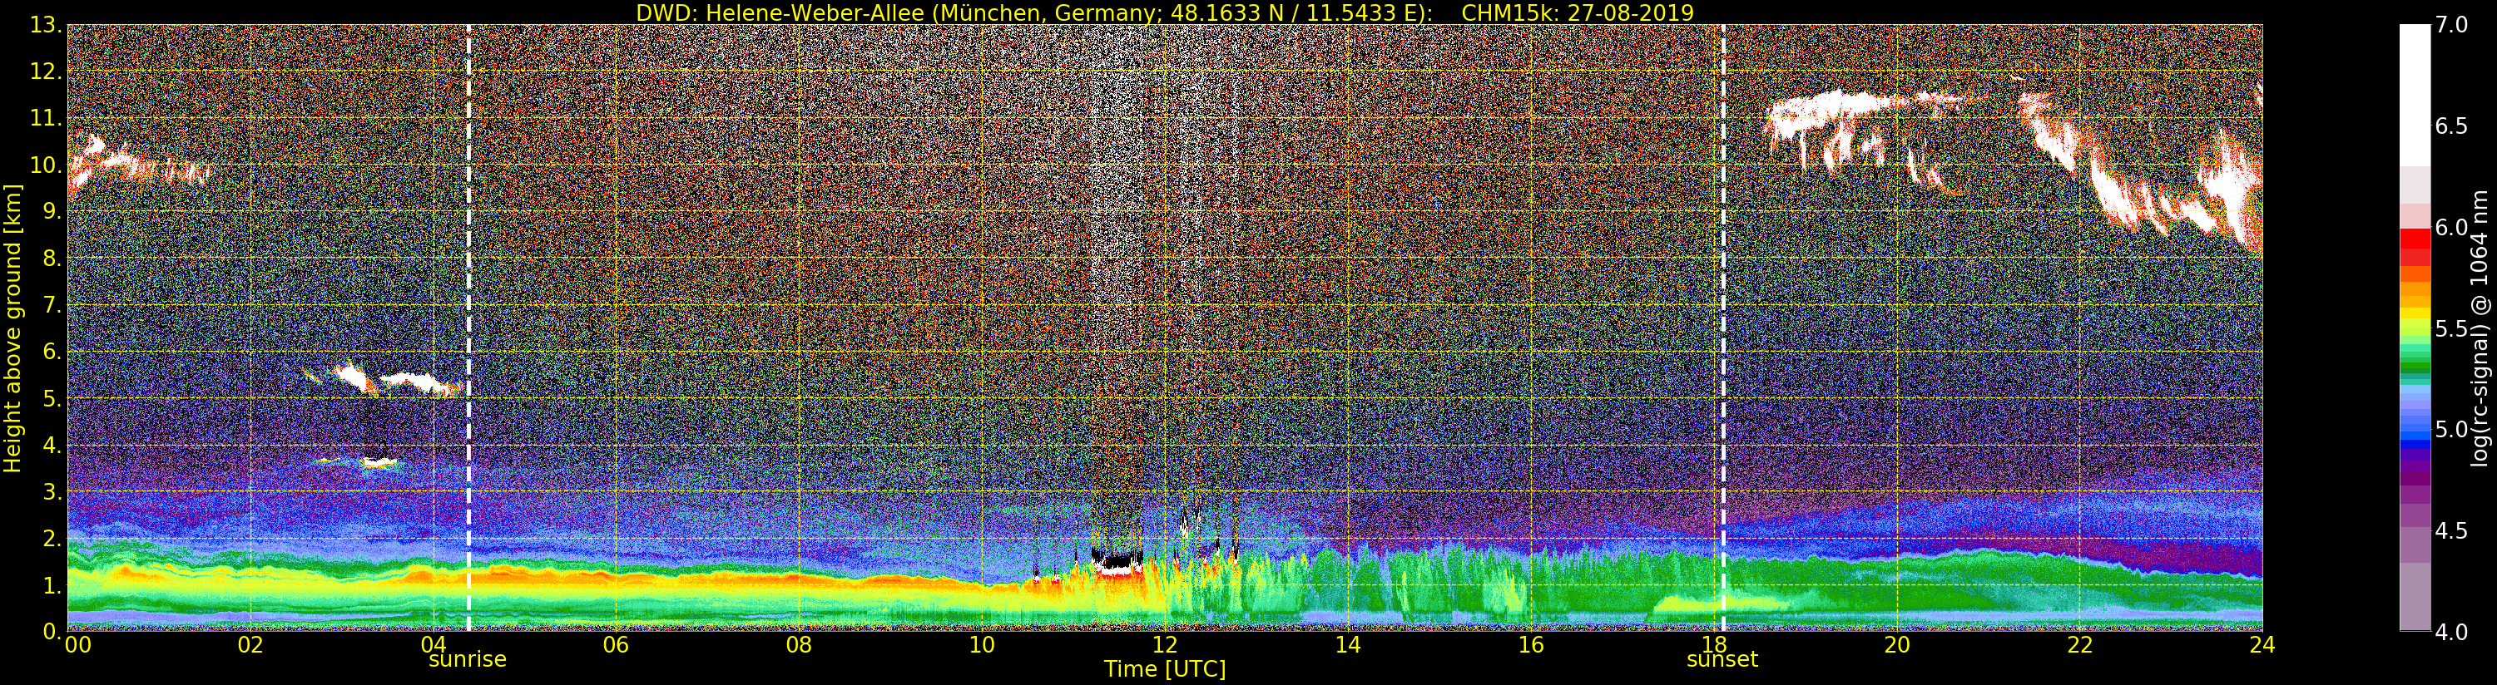The width and height of the screenshot is (2497, 685).
Task: Click the white segment of the colorbar
Action: click(2415, 95)
